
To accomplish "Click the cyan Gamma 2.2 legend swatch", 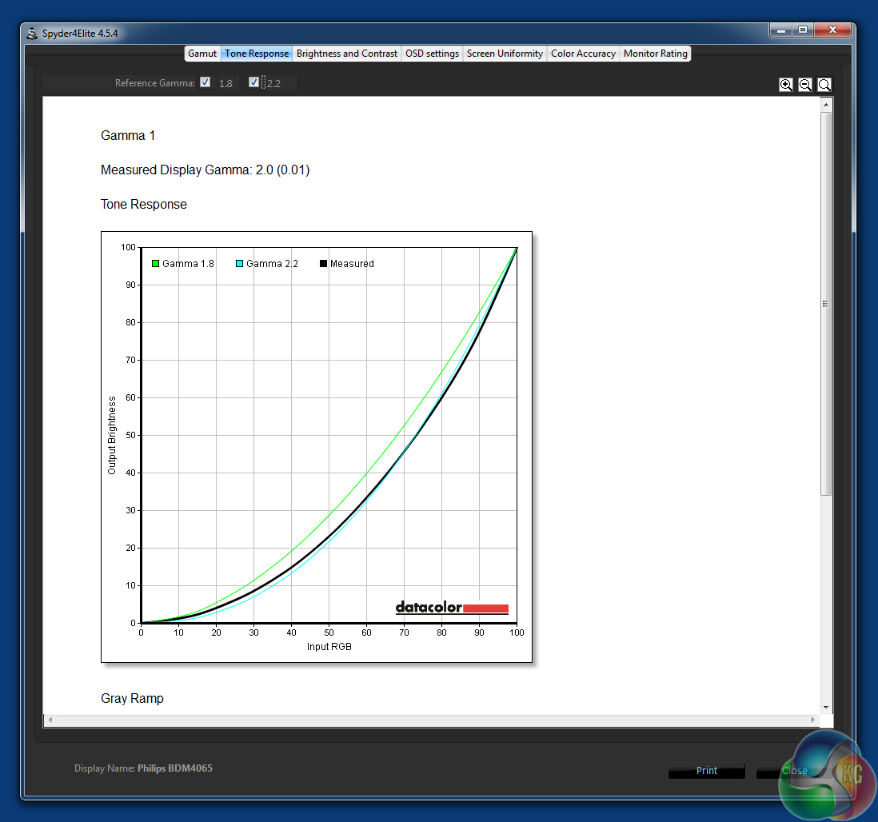I will [x=239, y=263].
